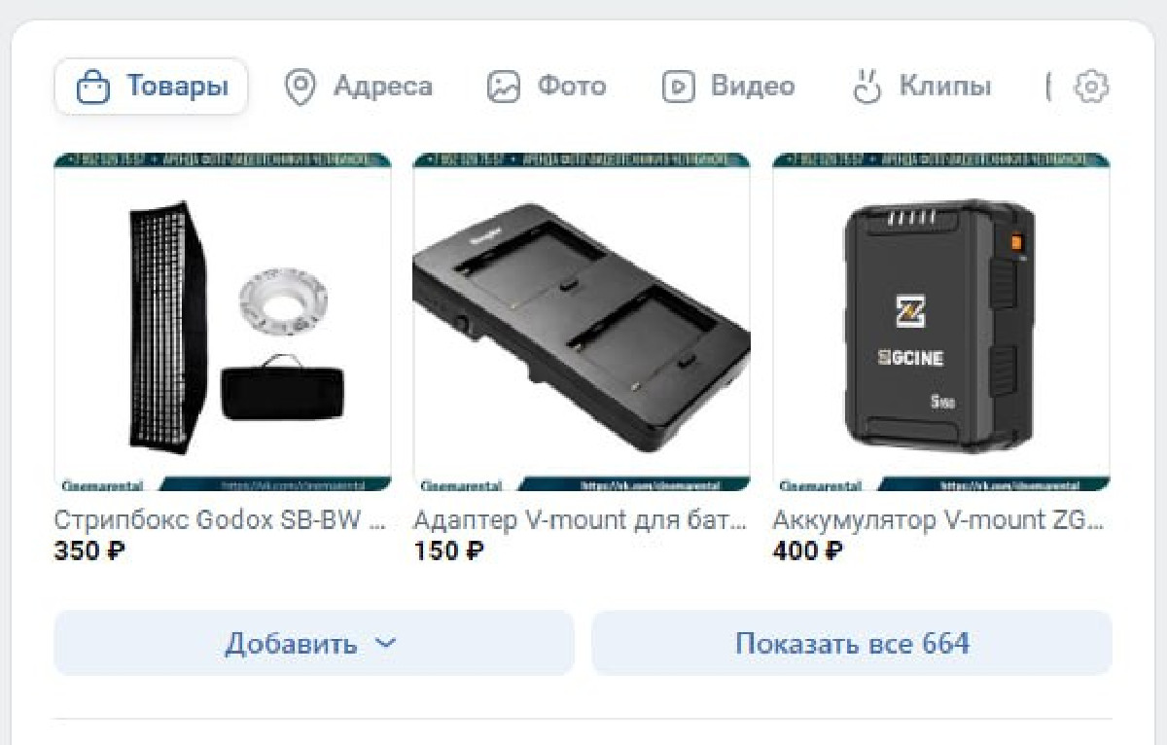Open the Стрипбокс Godox SB-BW title link
This screenshot has height=745, width=1167.
222,520
